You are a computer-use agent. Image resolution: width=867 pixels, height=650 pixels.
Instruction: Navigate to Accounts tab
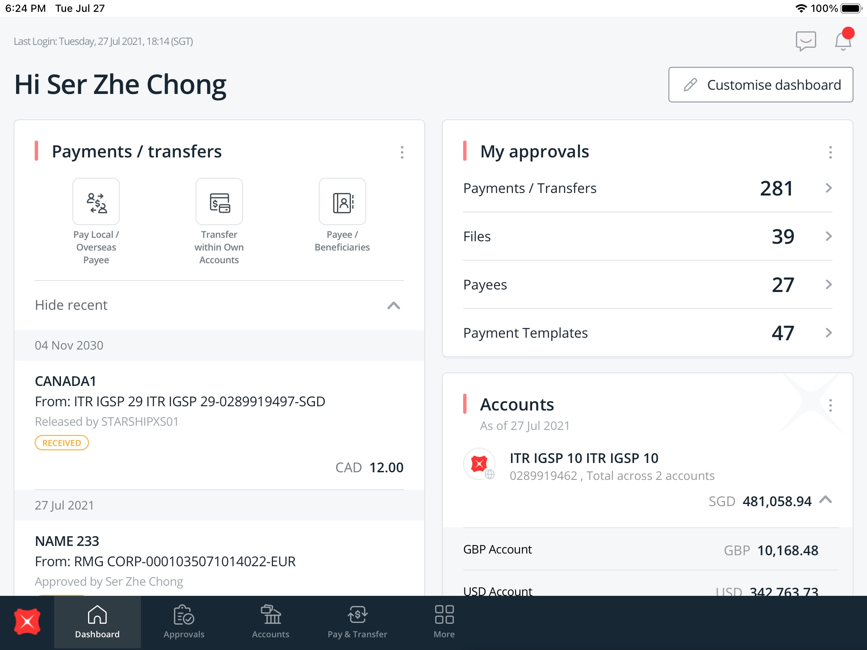point(271,622)
